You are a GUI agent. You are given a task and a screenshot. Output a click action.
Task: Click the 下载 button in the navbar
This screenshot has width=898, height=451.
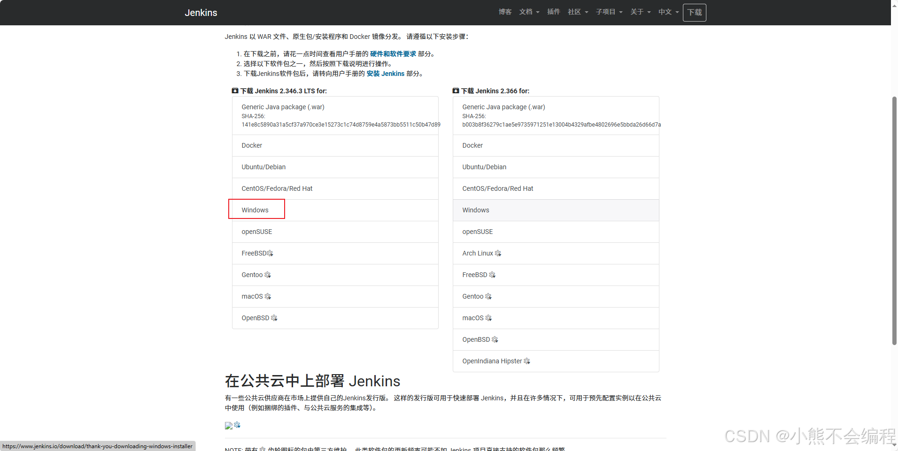click(695, 12)
